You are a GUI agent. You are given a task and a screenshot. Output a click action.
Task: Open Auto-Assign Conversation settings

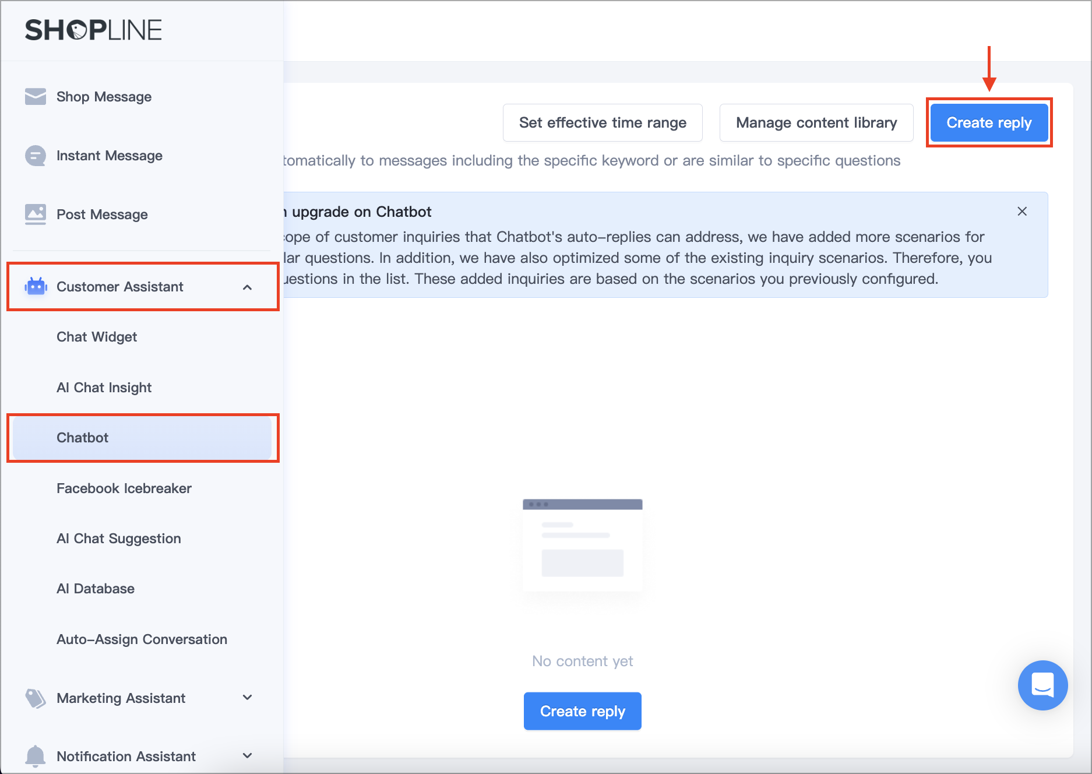point(142,639)
